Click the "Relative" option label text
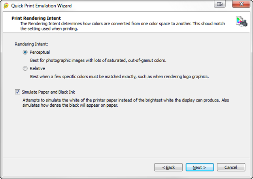The image size is (253, 179). click(x=38, y=68)
